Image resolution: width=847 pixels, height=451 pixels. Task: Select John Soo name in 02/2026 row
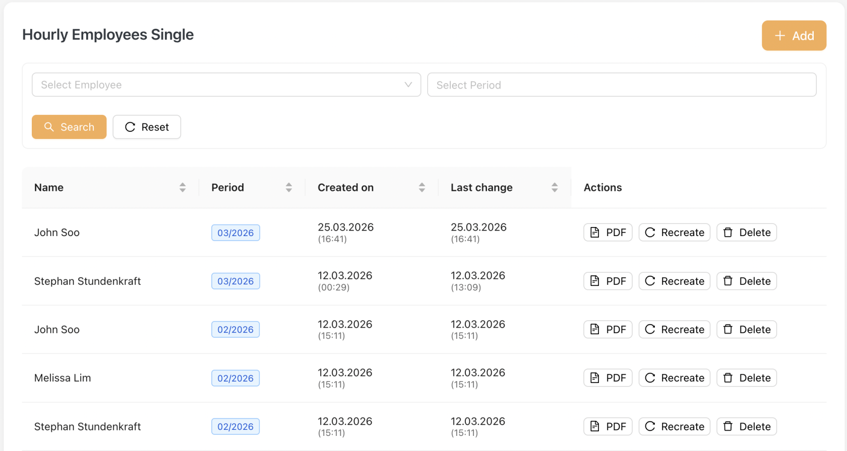57,330
